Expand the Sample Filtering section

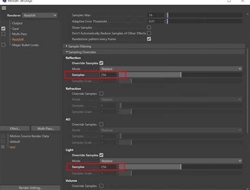tap(154, 46)
